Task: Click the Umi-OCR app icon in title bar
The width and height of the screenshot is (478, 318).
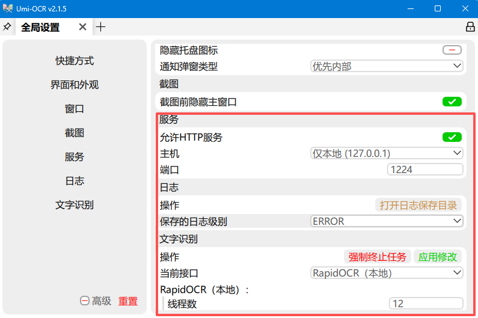Action: tap(8, 8)
